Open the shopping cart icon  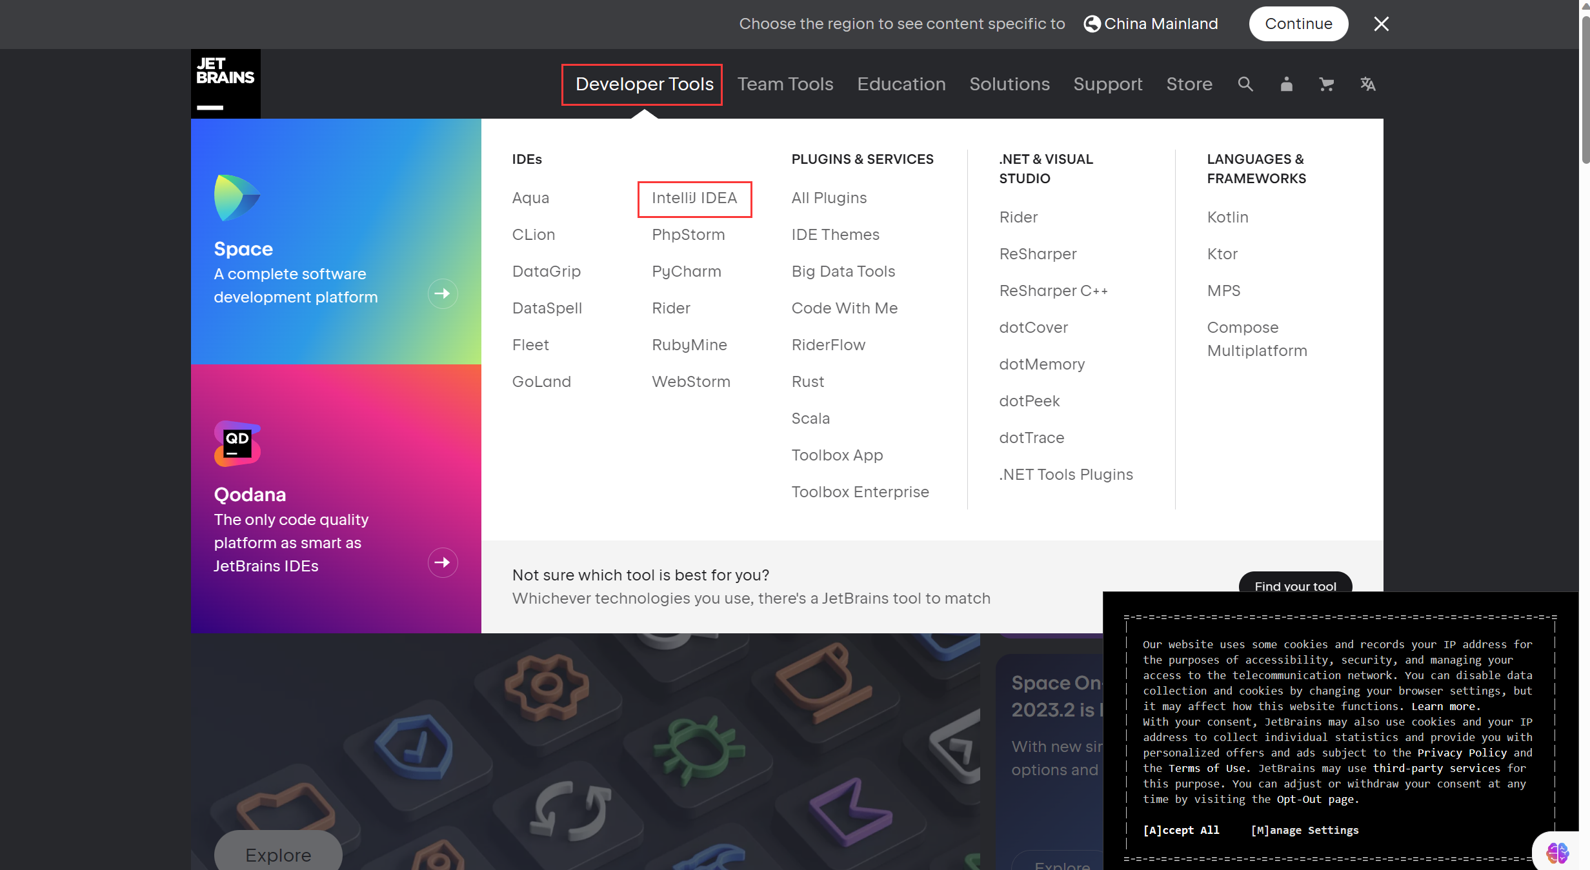(x=1326, y=84)
